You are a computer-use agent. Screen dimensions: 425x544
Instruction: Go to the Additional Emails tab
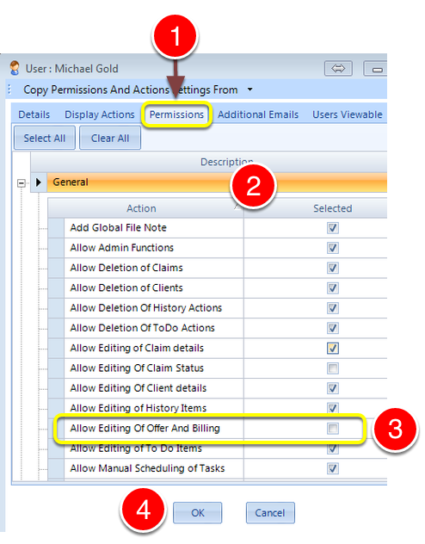coord(258,114)
